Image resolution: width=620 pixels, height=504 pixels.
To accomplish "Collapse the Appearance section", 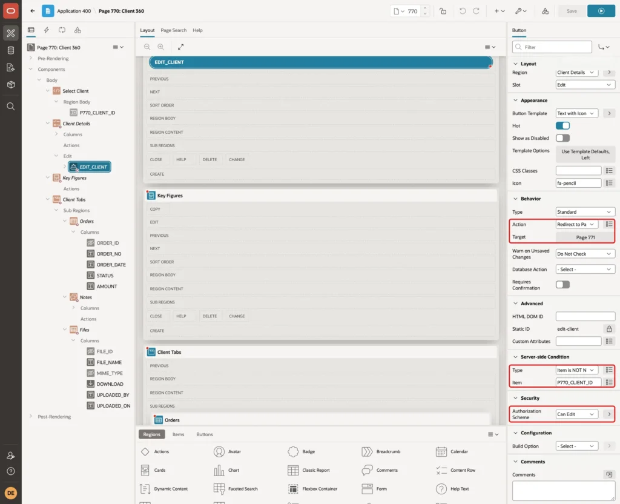I will (515, 101).
